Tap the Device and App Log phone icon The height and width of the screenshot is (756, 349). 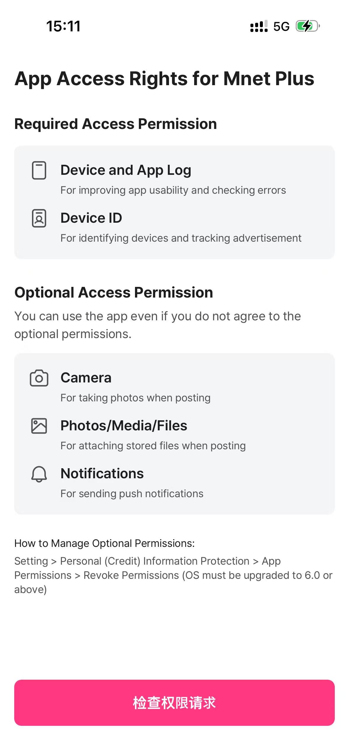pyautogui.click(x=39, y=170)
